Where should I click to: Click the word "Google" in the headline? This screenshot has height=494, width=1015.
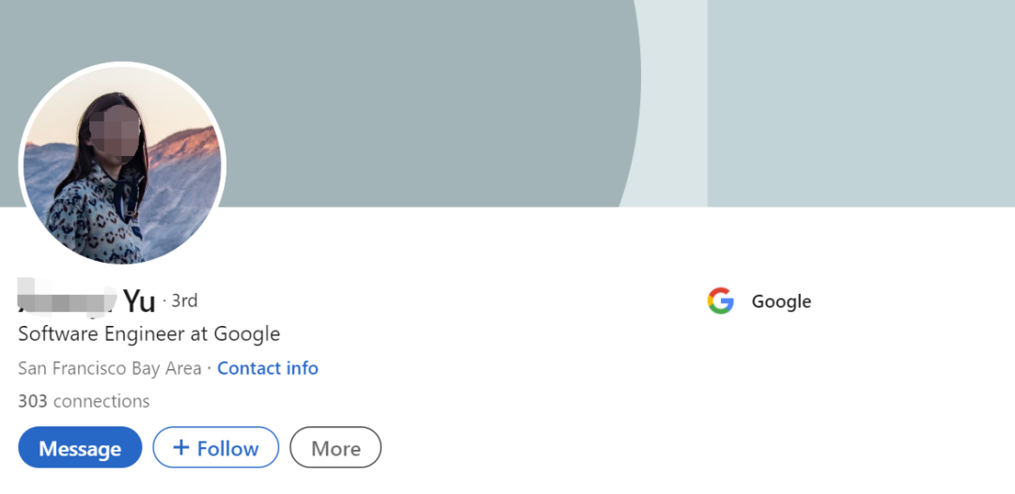246,334
